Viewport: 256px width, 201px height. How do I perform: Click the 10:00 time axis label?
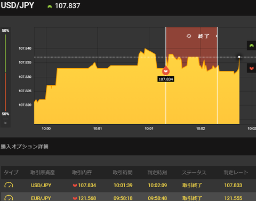coord(46,128)
